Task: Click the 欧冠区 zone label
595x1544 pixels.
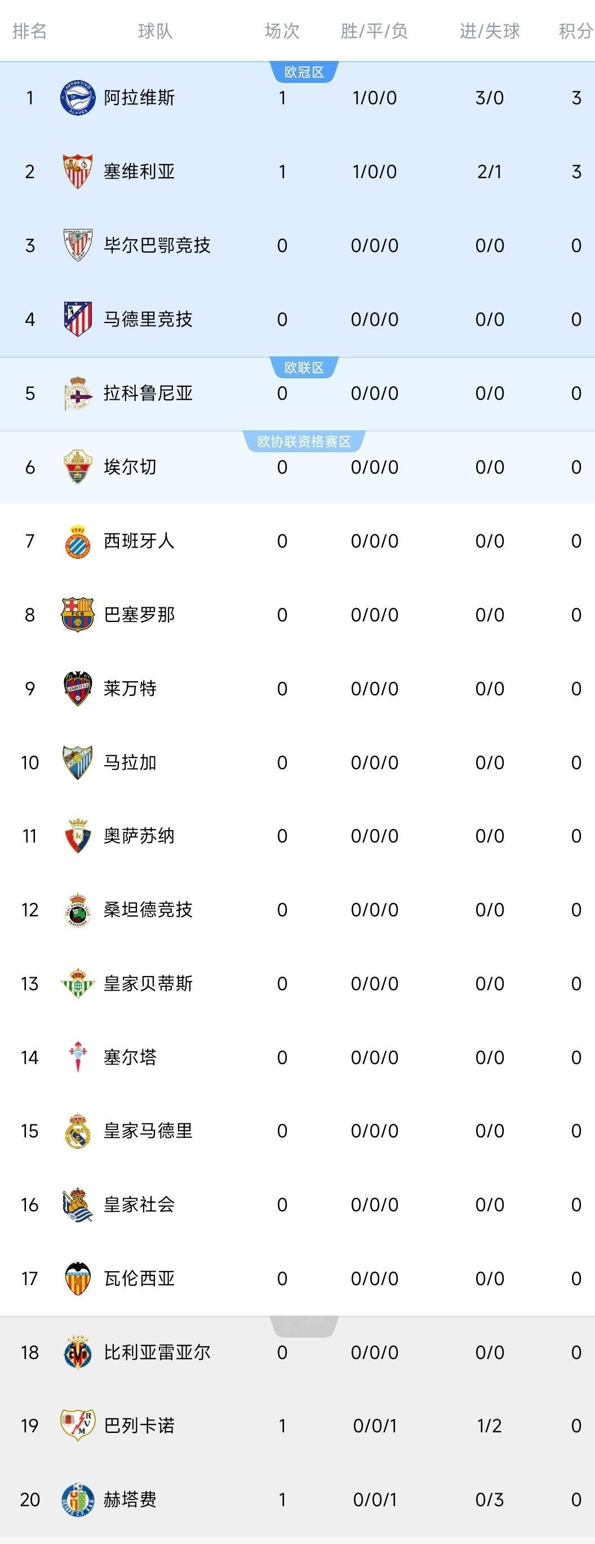Action: [x=304, y=72]
